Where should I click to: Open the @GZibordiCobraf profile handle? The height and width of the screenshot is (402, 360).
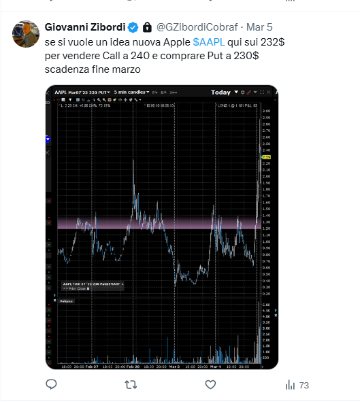click(x=197, y=27)
